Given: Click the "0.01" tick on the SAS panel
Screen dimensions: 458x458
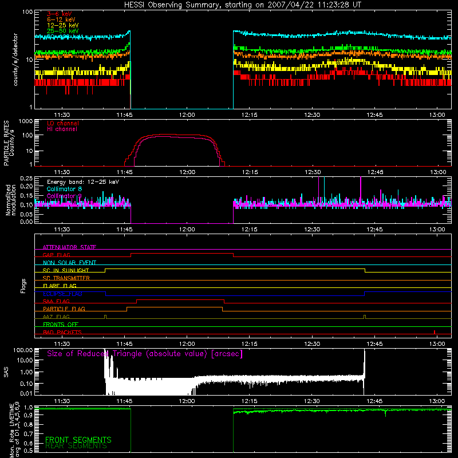Looking at the screenshot, I should click(x=26, y=393).
